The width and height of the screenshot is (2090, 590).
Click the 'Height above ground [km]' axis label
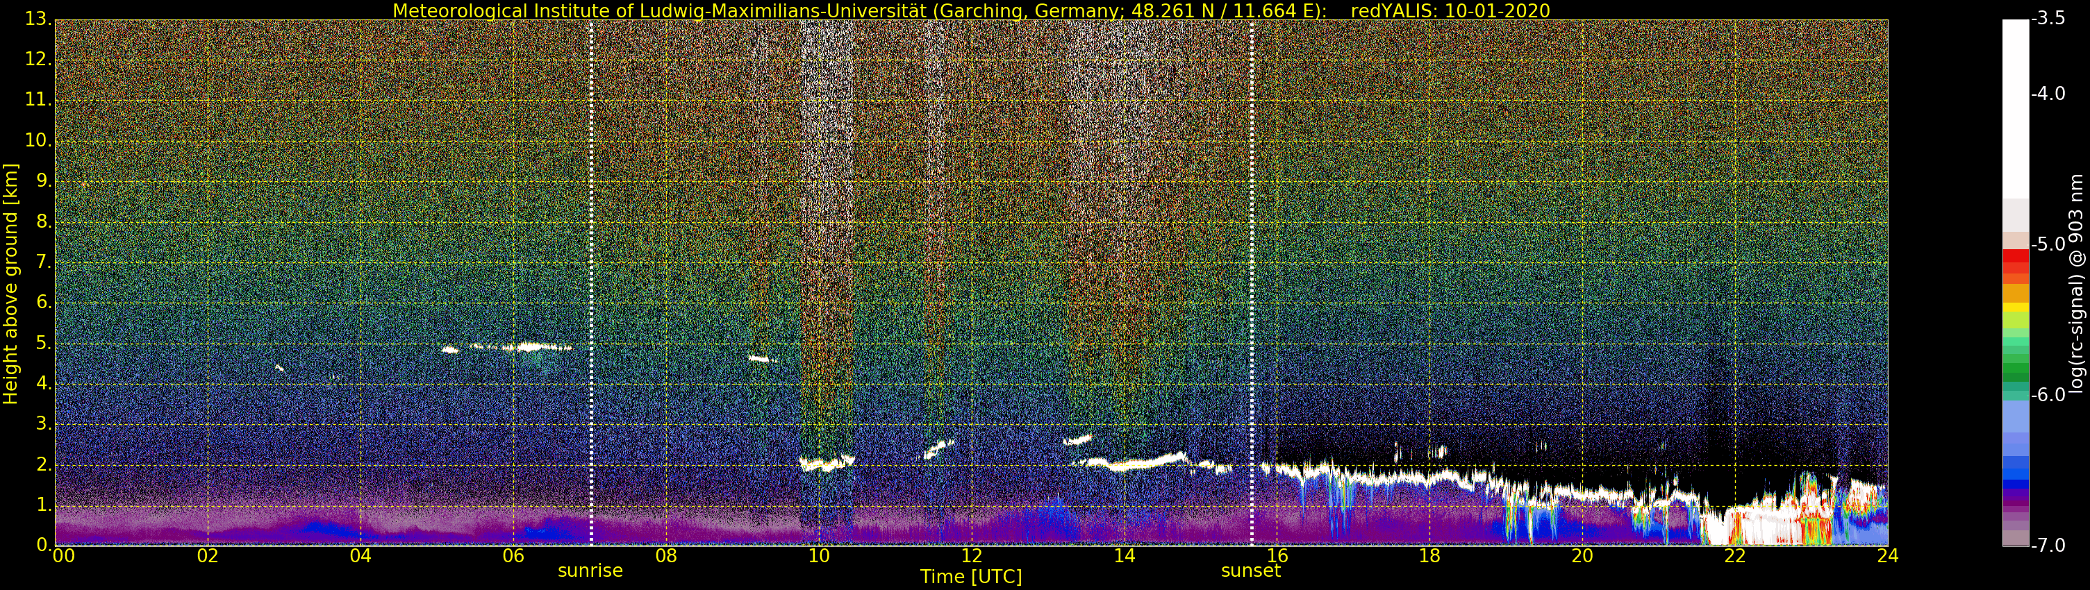pos(10,284)
